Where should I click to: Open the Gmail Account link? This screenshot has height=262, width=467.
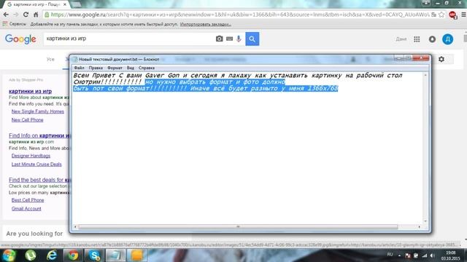point(26,209)
